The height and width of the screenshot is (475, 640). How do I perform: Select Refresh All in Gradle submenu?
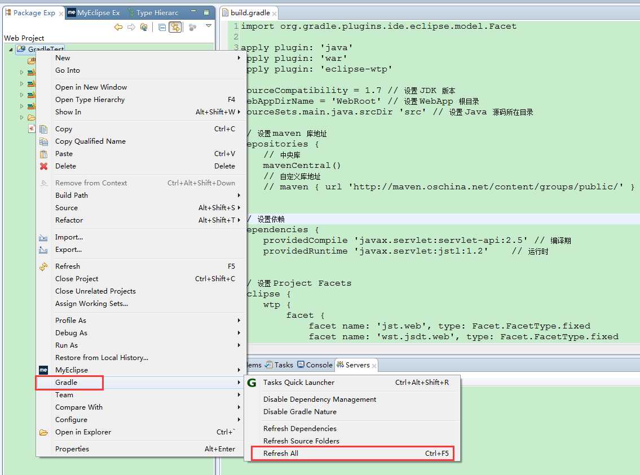[x=352, y=454]
